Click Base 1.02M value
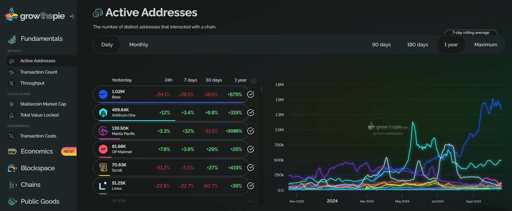 point(118,91)
